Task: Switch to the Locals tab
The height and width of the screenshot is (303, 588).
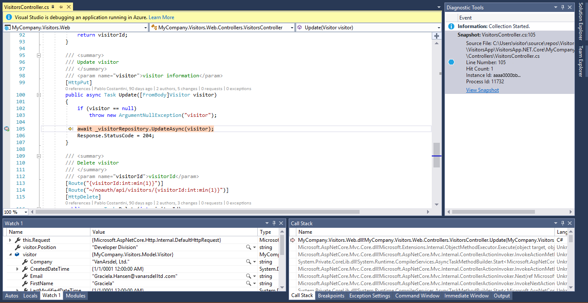Action: [x=30, y=295]
